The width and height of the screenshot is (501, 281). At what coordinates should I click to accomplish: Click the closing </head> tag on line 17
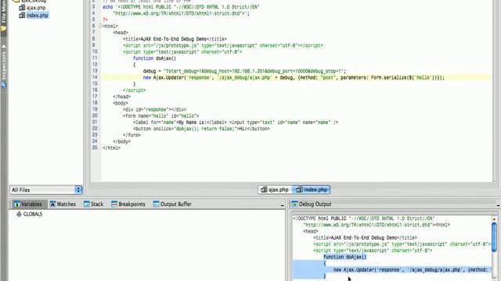[x=122, y=97]
